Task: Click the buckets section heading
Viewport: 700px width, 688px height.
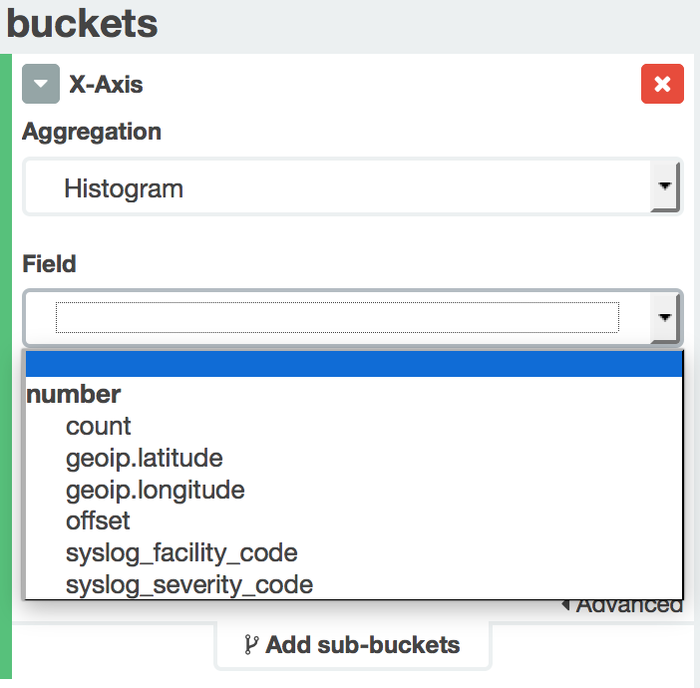Action: click(82, 23)
